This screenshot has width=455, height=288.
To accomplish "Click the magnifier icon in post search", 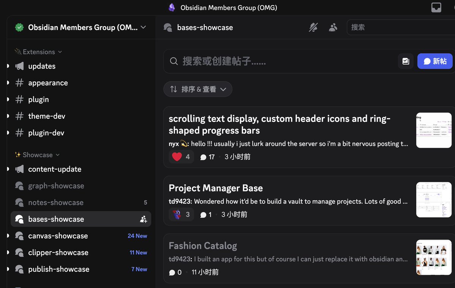I will click(x=174, y=61).
